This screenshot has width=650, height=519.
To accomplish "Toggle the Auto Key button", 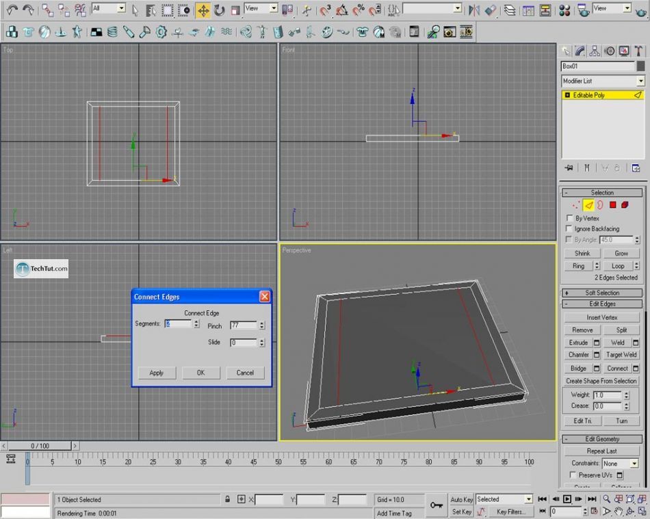I will click(x=461, y=500).
